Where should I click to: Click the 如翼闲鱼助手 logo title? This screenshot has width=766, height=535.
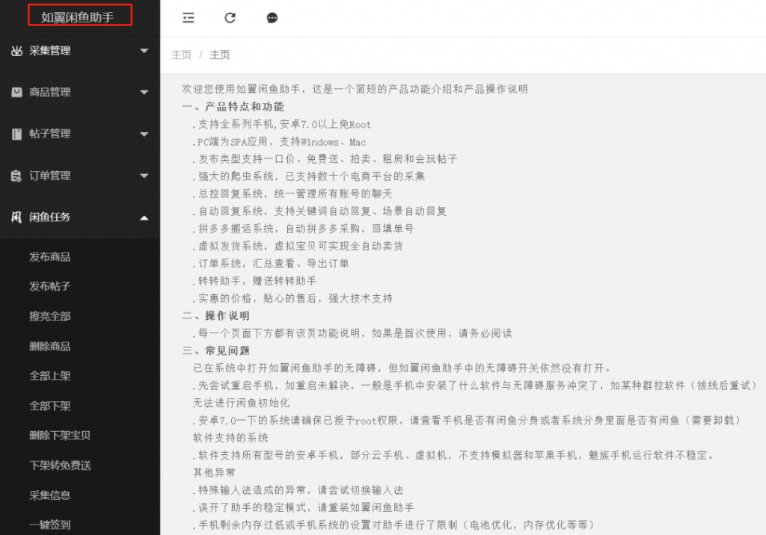point(78,16)
